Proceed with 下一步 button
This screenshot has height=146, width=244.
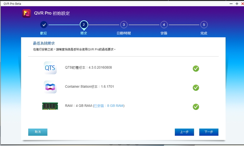coord(209,132)
